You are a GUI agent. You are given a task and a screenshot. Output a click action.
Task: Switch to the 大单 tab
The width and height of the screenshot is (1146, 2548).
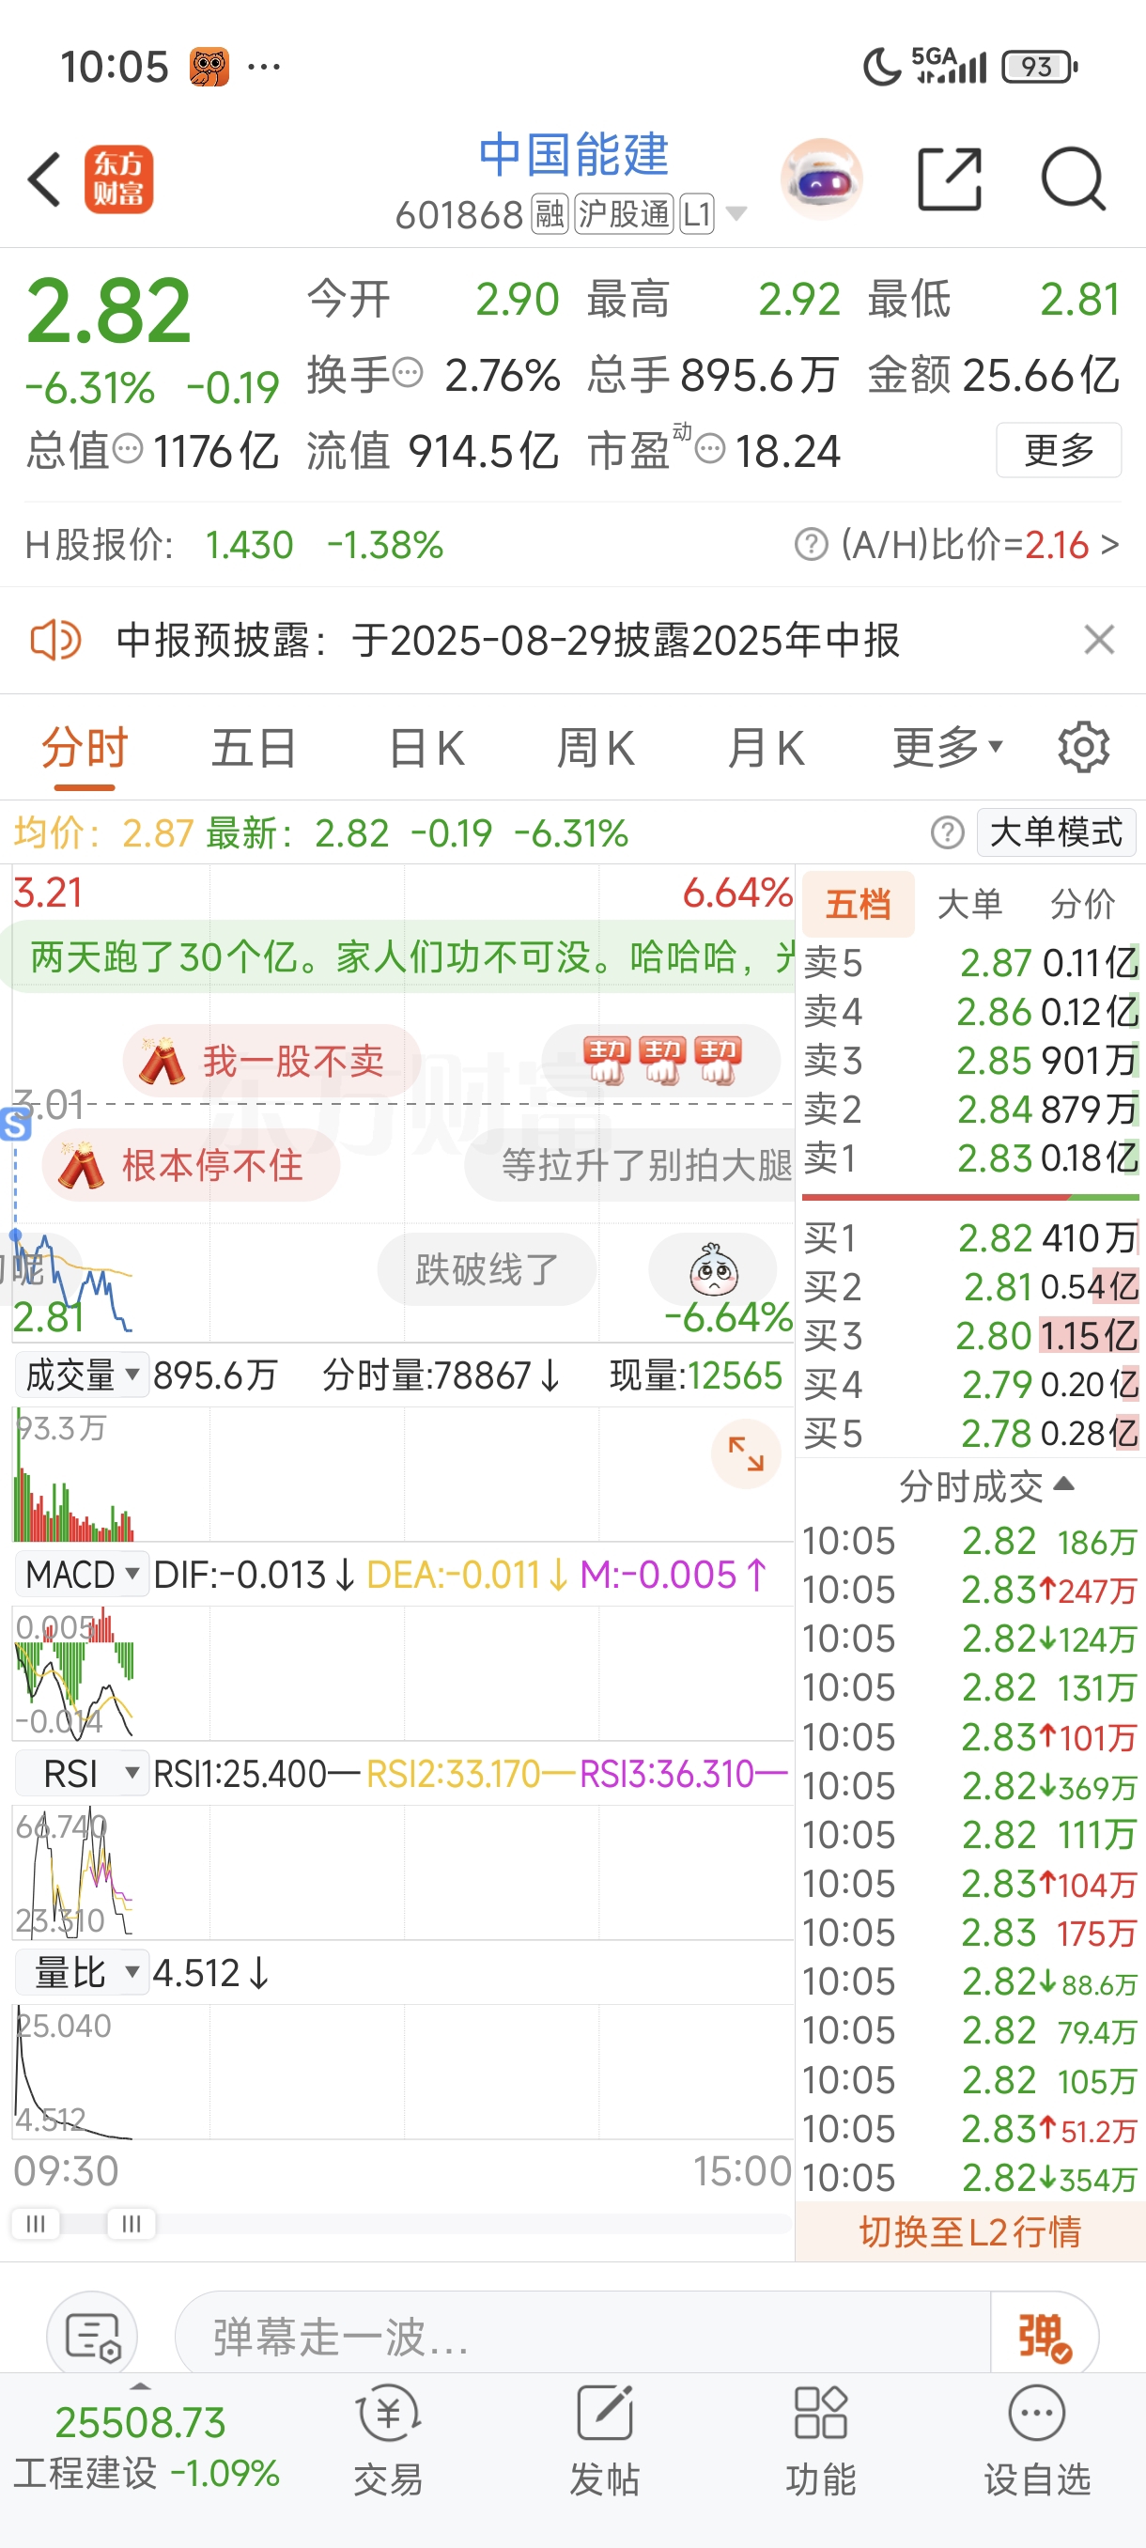pos(970,904)
